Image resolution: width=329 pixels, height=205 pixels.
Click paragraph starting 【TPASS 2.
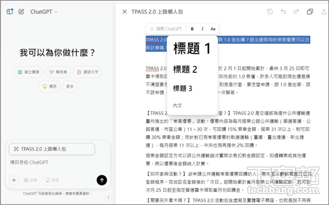pyautogui.click(x=228, y=129)
